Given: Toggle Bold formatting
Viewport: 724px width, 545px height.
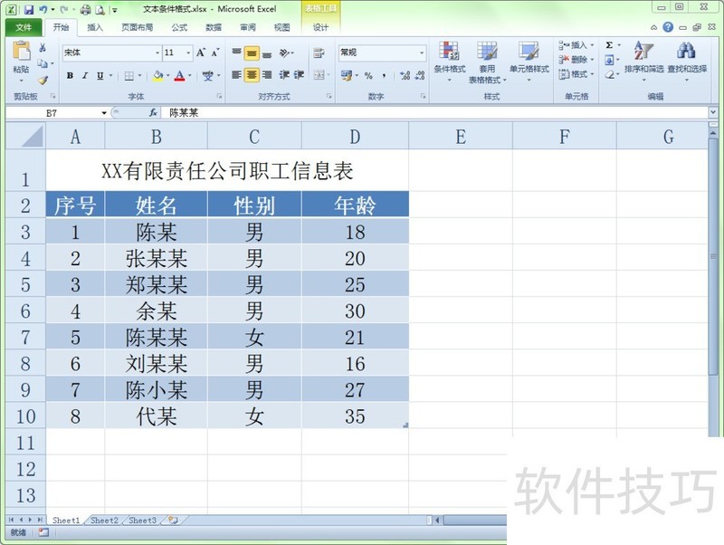Looking at the screenshot, I should [x=70, y=75].
